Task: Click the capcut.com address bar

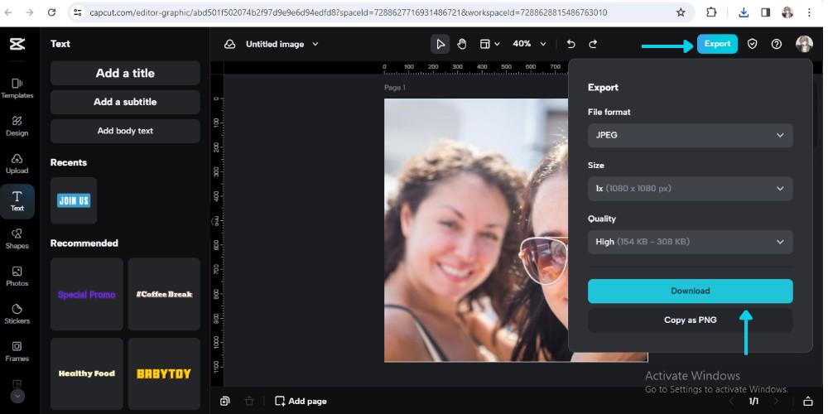Action: [349, 12]
